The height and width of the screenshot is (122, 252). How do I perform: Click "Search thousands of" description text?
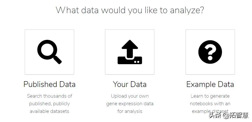(x=49, y=96)
